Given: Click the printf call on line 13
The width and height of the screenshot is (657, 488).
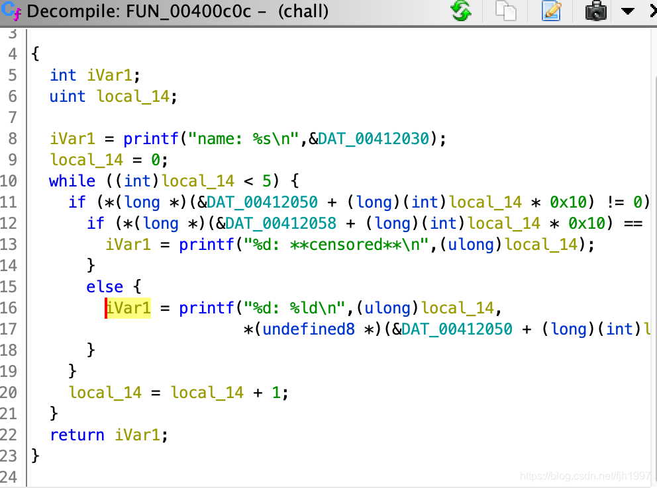Looking at the screenshot, I should [x=206, y=245].
